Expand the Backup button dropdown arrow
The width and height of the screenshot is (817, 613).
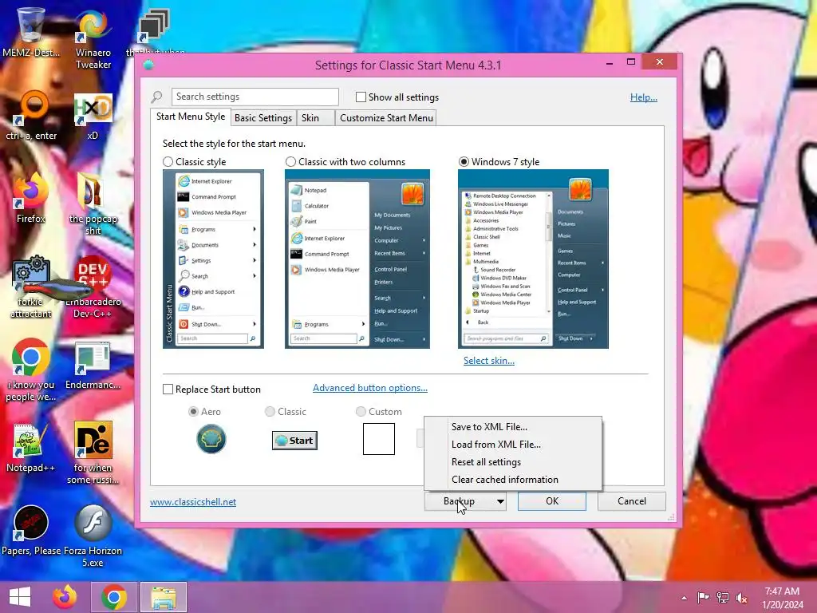pyautogui.click(x=500, y=501)
